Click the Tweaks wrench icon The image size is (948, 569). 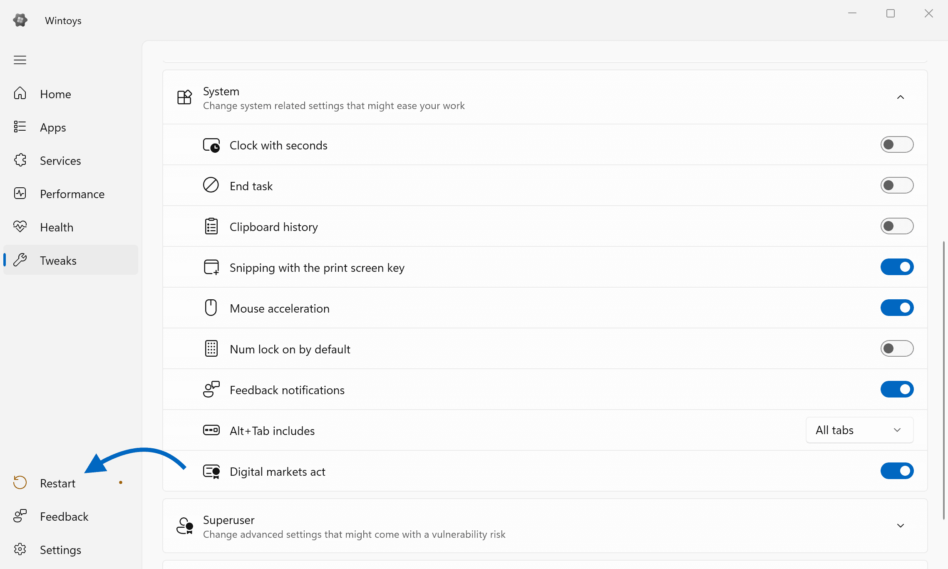pos(20,260)
